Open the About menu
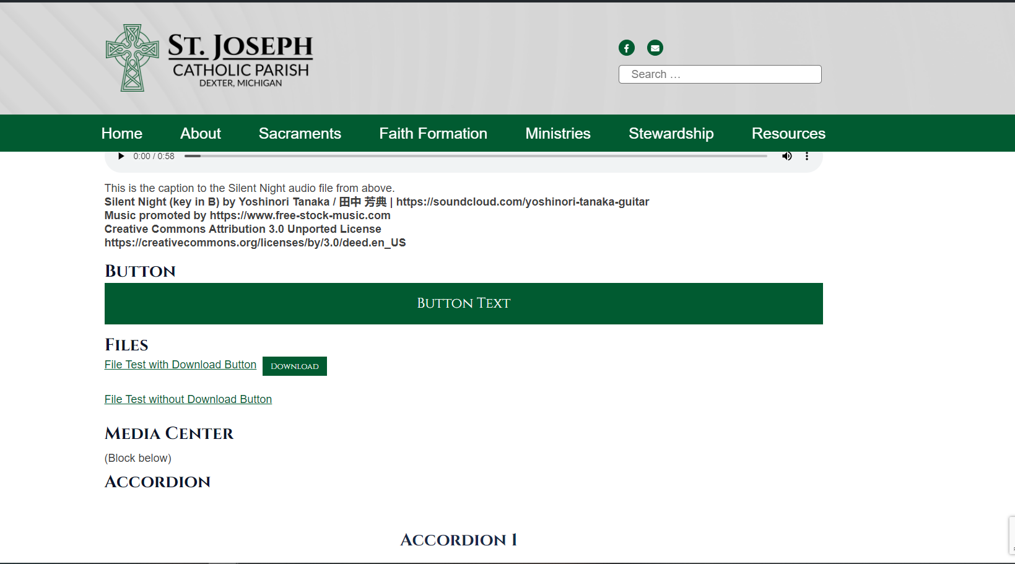 click(200, 134)
